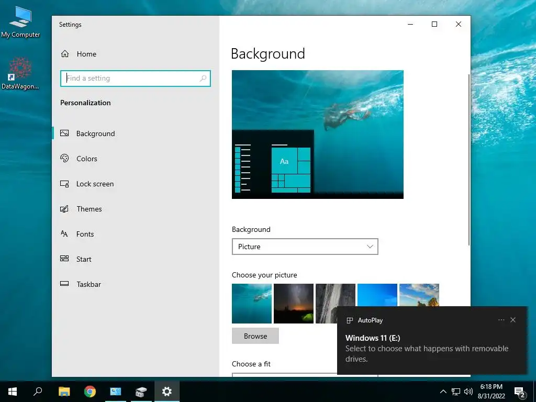
Task: Click the Start tiles icon in sidebar
Action: [64, 259]
